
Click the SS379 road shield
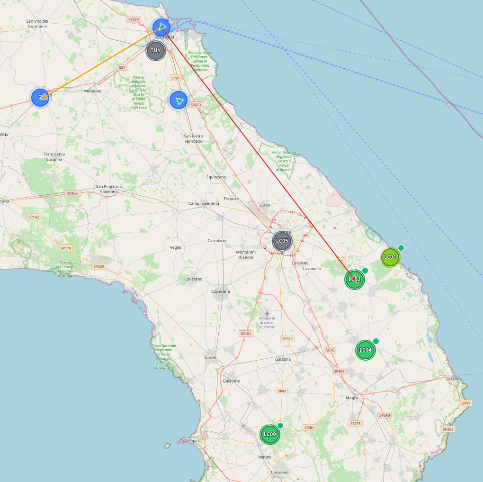click(134, 20)
